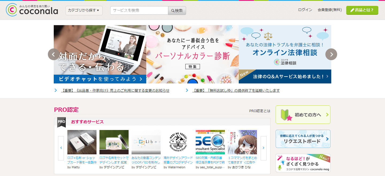
Task: Open the TIDA jar design thumbnail
Action: [x=114, y=142]
